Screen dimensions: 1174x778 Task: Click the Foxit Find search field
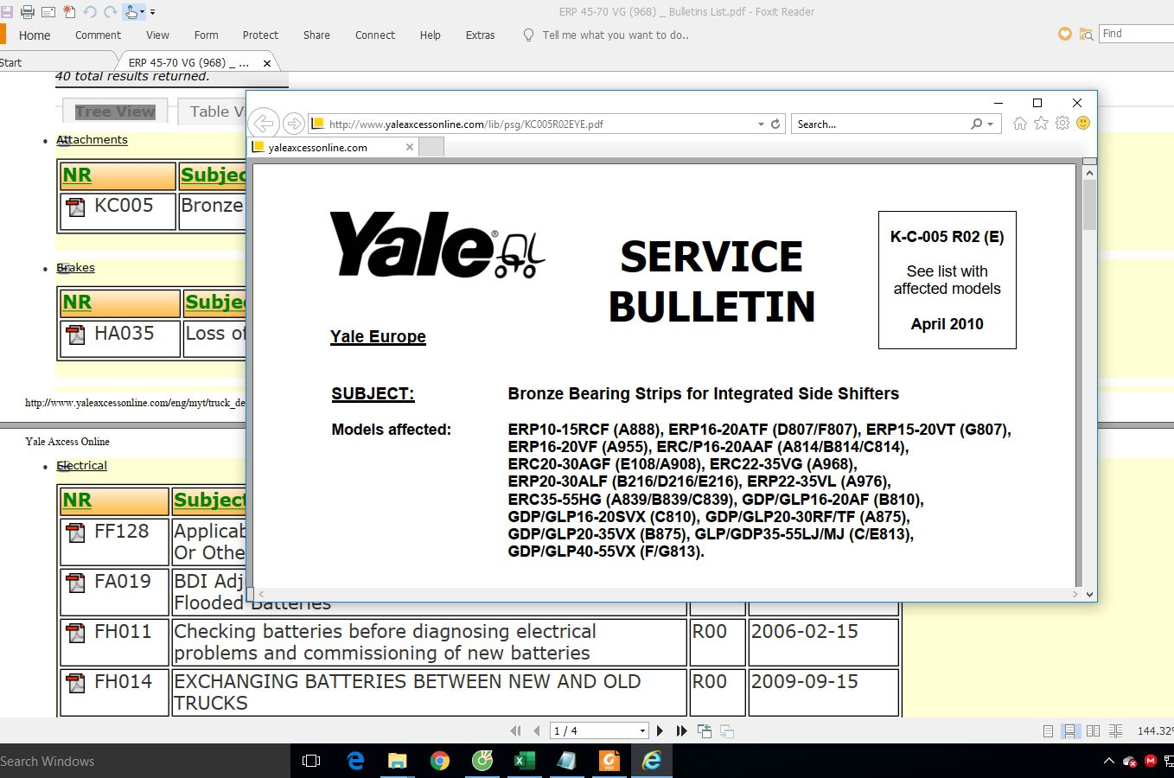1136,34
